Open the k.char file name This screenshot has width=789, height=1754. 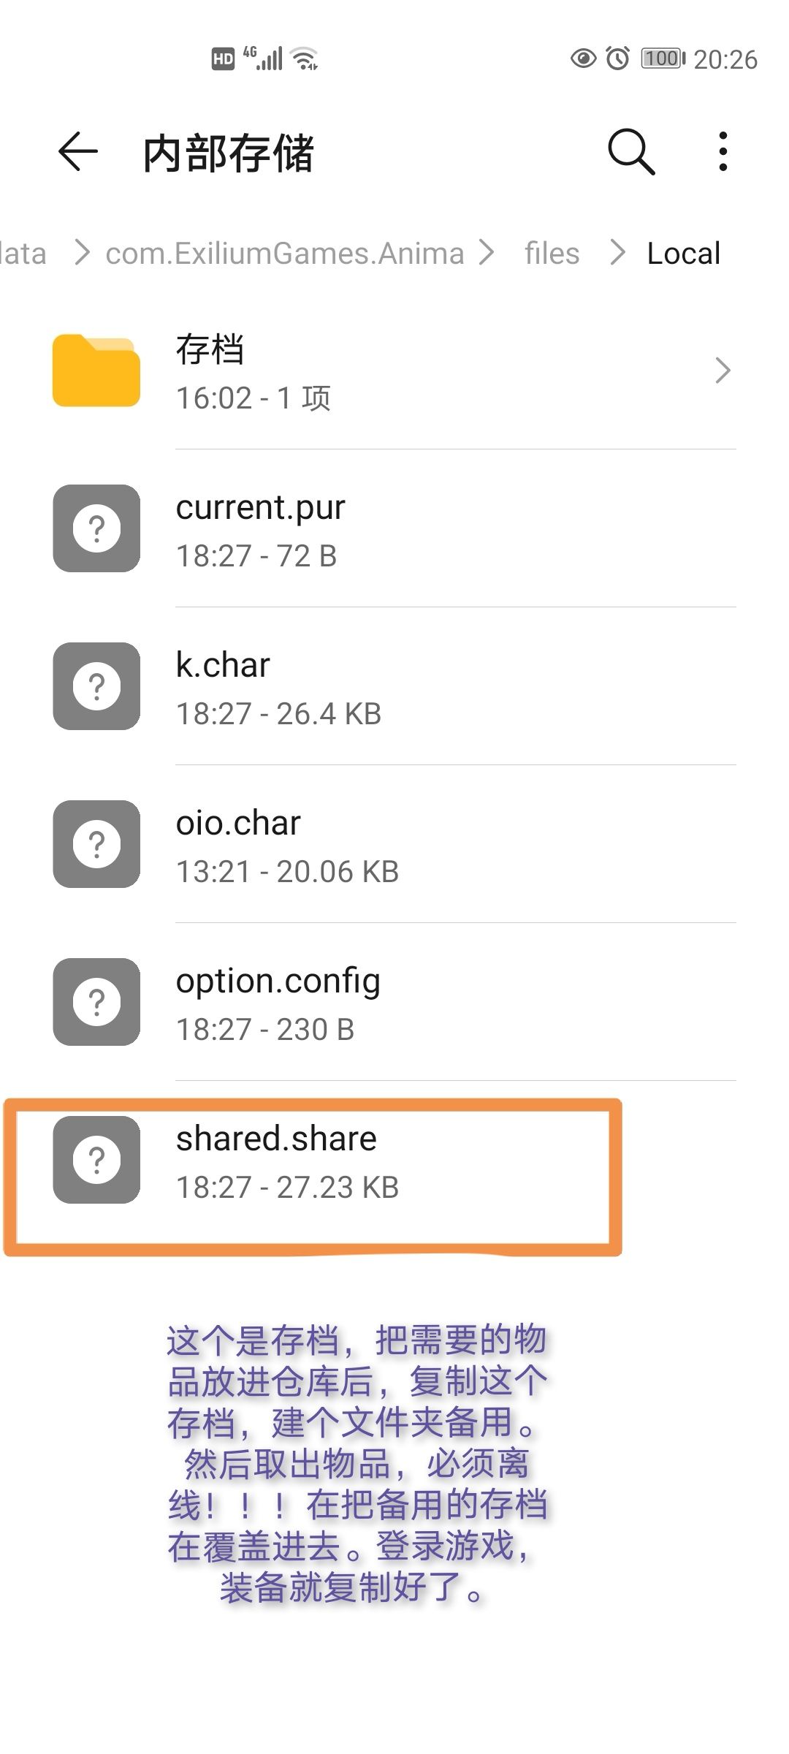click(223, 665)
